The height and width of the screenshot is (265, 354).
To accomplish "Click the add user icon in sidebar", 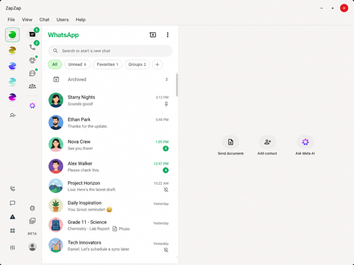I will pos(13,115).
